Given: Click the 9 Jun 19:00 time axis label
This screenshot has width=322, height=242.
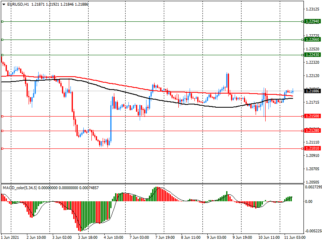Looking at the screenshot, I should [242, 238].
